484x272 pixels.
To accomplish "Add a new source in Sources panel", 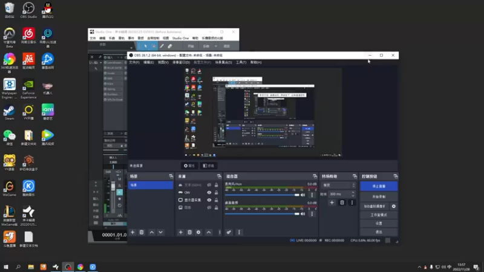I will pos(181,232).
